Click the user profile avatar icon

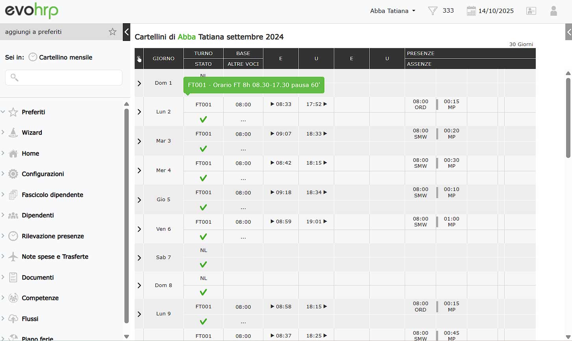(553, 11)
